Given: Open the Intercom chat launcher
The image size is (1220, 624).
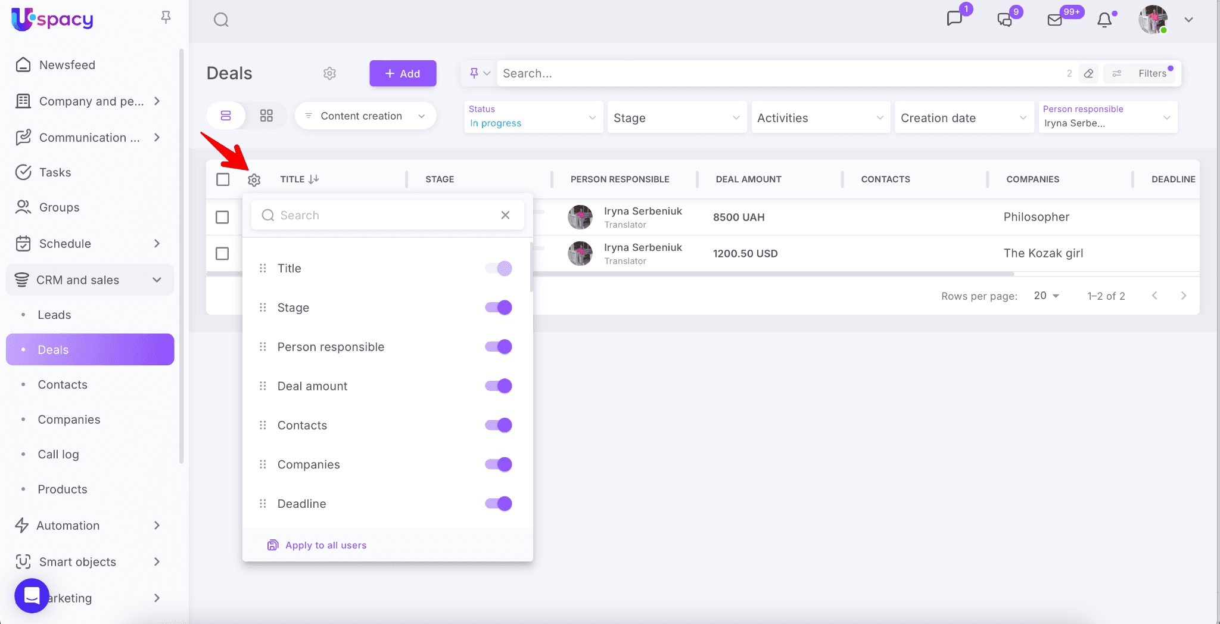Looking at the screenshot, I should click(32, 595).
